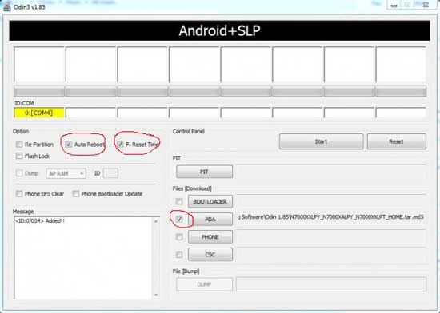Click the '<ID:0/004> Added!!' message line

(40, 221)
